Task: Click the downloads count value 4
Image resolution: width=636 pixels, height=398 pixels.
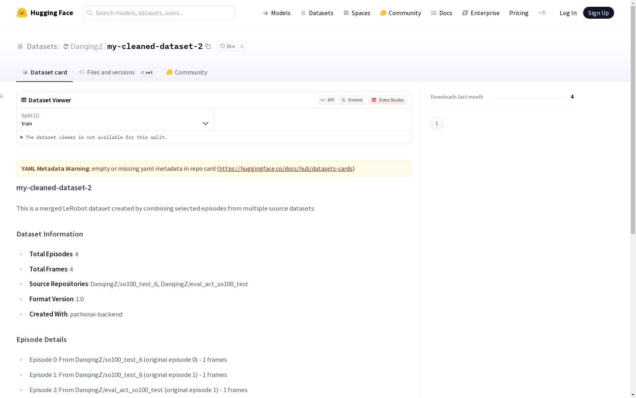Action: click(572, 97)
